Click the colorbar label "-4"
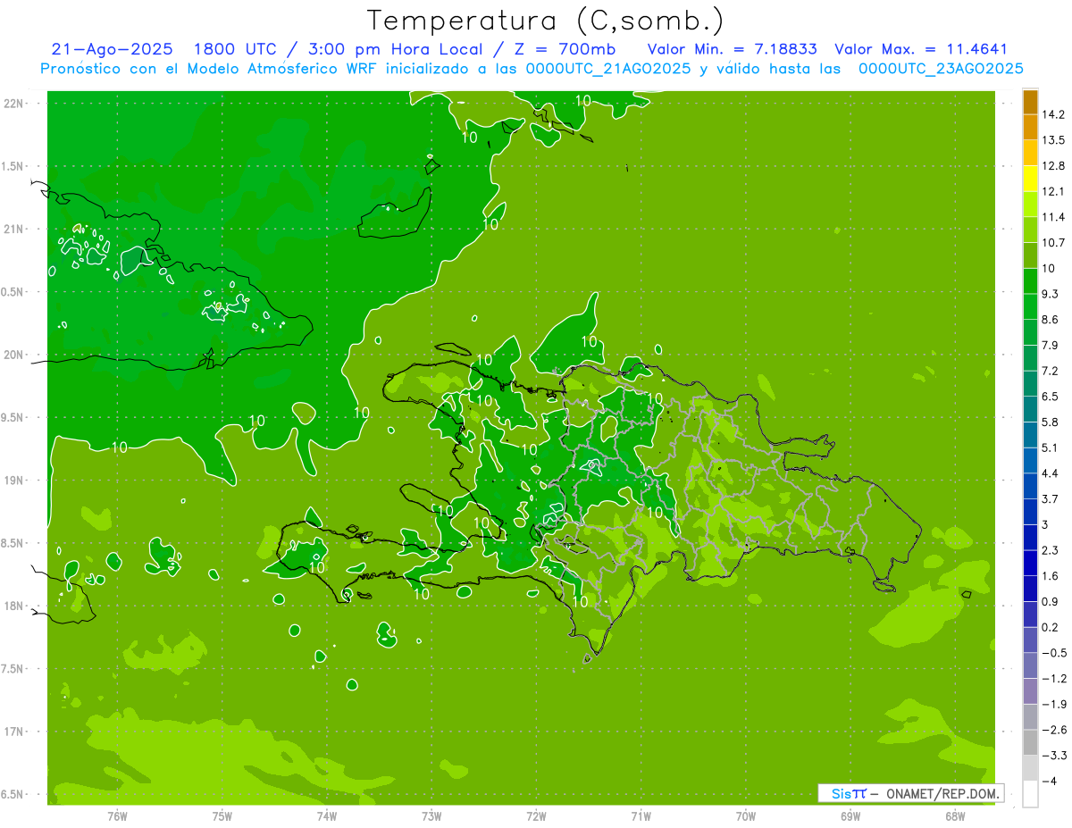 [x=1049, y=782]
